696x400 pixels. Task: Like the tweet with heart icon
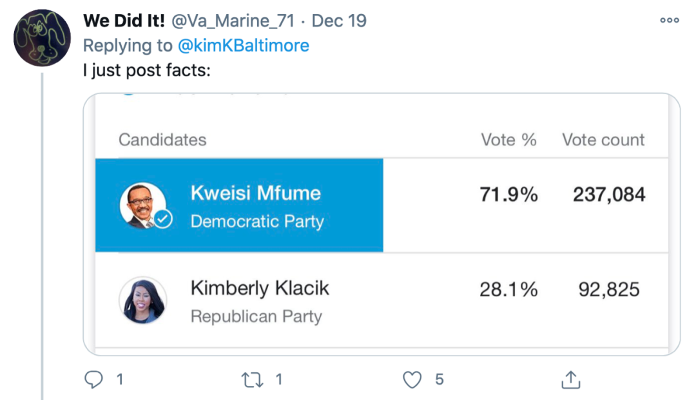coord(411,380)
